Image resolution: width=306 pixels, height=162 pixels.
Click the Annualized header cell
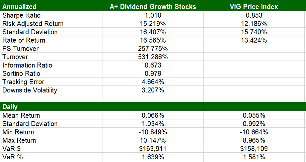click(20, 7)
